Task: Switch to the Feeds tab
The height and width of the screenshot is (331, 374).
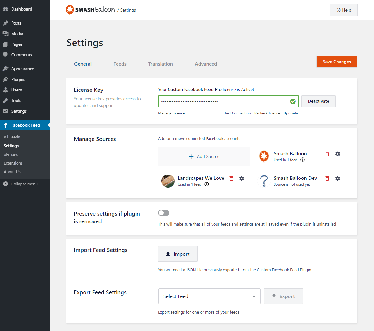Action: [120, 64]
